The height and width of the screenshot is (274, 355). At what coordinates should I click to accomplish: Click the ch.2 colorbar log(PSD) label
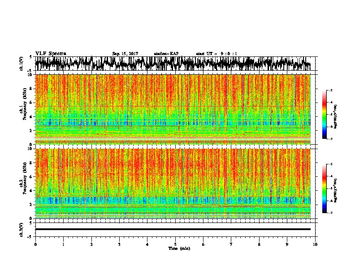(x=336, y=190)
